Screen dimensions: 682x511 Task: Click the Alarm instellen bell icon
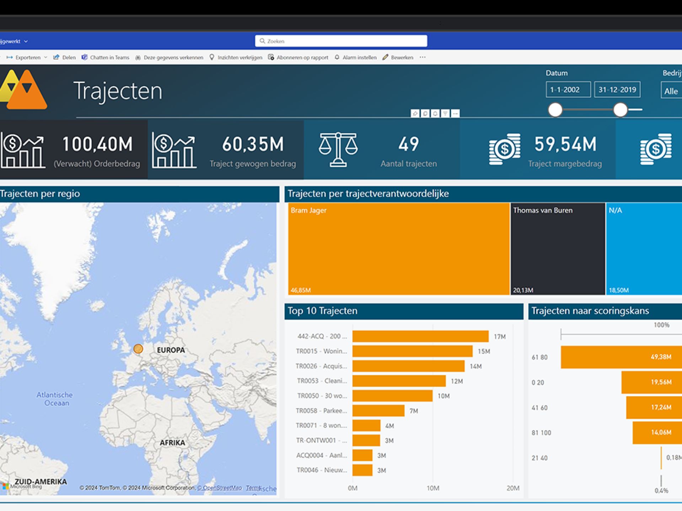pyautogui.click(x=337, y=57)
